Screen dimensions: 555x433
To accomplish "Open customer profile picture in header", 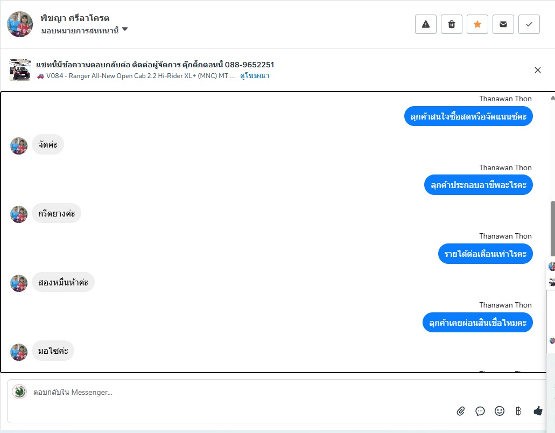I will 20,24.
